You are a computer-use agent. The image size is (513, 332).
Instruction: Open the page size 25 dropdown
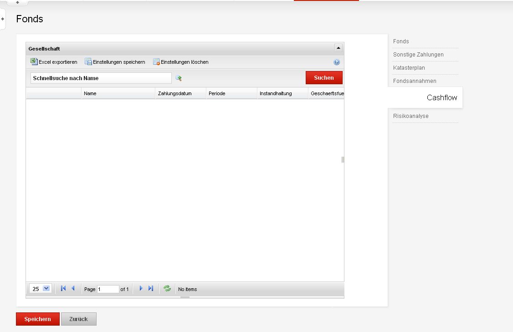click(46, 288)
